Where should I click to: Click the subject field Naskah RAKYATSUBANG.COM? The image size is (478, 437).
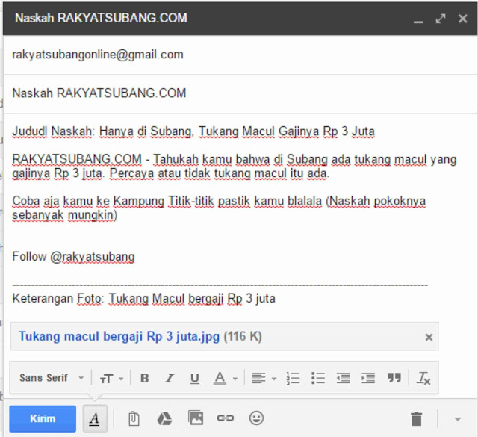point(240,93)
